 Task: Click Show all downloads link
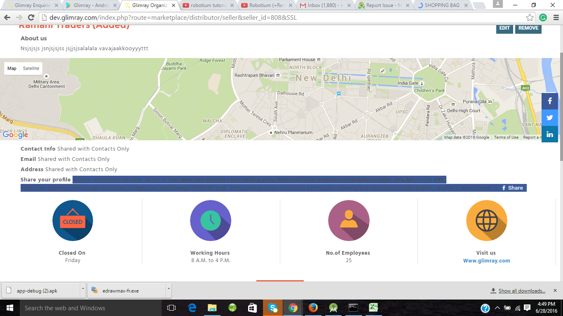pyautogui.click(x=522, y=291)
